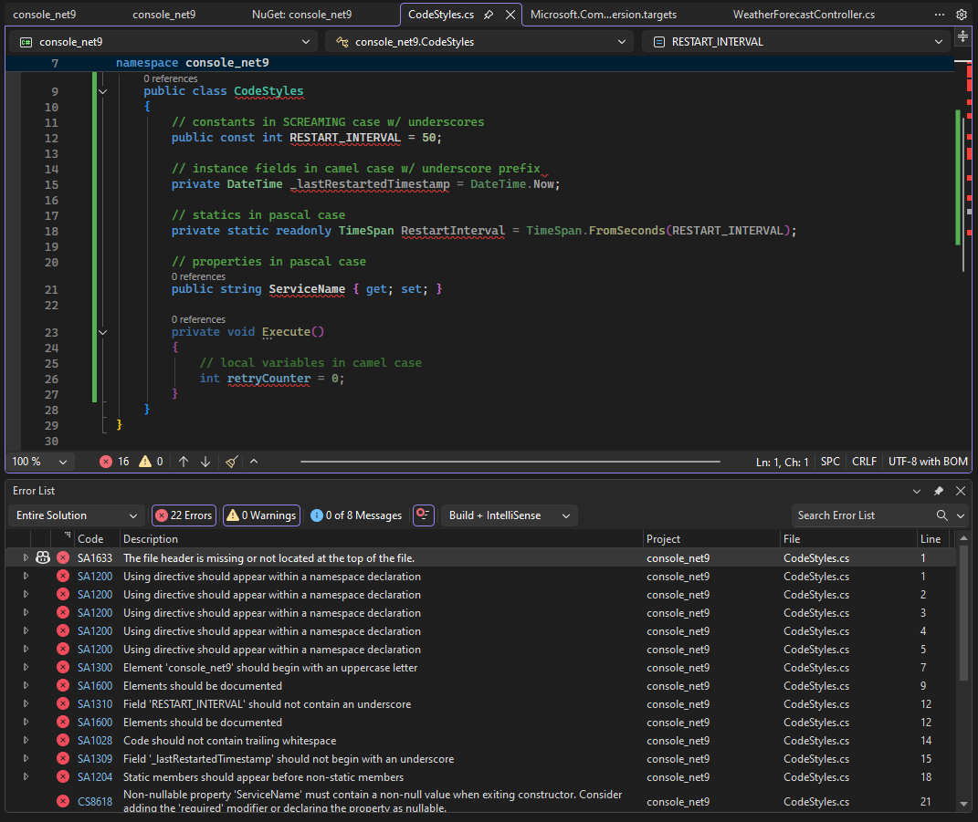Click the Ln: 1, Ch: 1 position indicator

[x=783, y=462]
